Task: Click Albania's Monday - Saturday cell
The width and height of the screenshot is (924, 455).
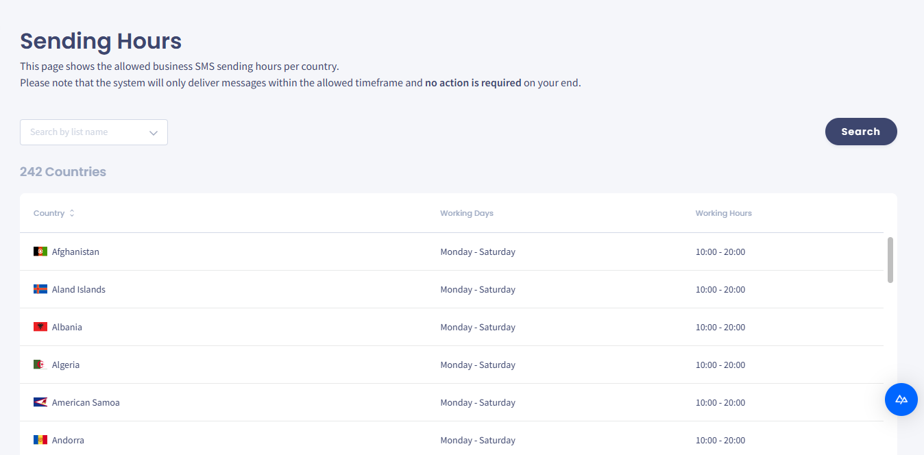Action: (x=478, y=327)
